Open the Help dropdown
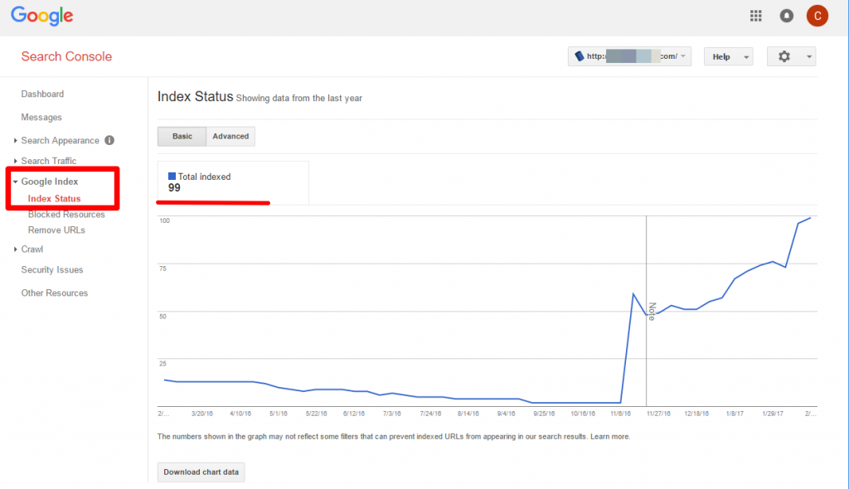The width and height of the screenshot is (849, 489). 728,56
